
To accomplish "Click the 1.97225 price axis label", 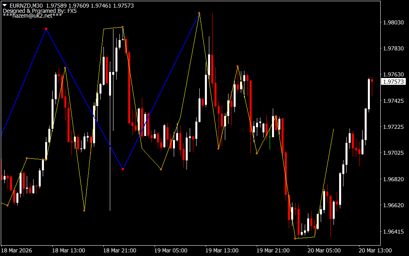I will pos(393,127).
